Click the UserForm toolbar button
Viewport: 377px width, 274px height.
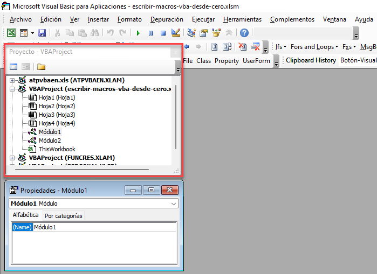(256, 61)
